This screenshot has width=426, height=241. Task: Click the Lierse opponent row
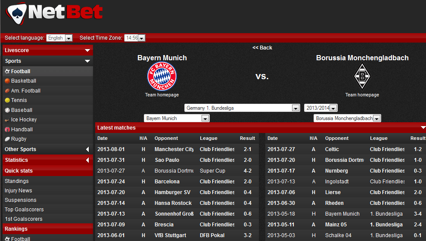point(333,192)
